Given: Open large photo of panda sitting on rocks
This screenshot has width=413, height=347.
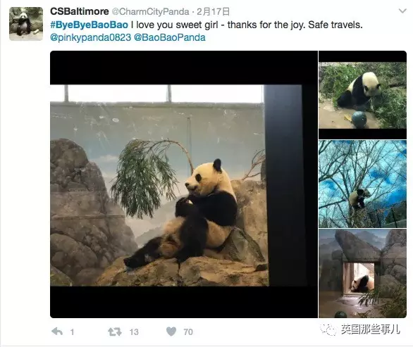Looking at the screenshot, I should [184, 184].
